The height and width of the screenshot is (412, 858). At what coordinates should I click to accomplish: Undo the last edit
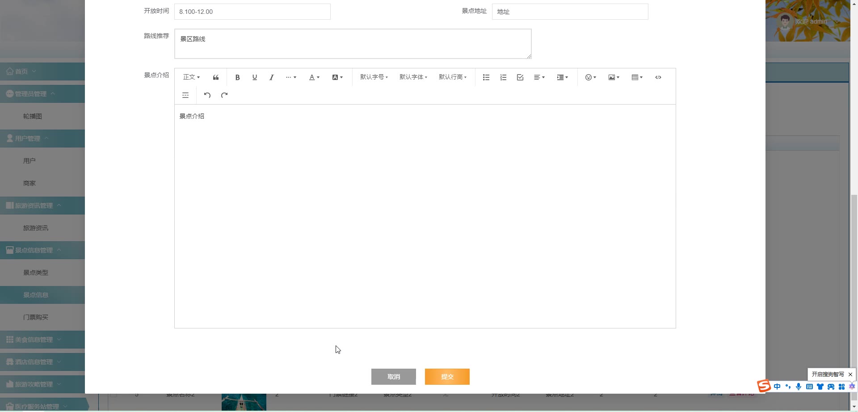coord(207,95)
